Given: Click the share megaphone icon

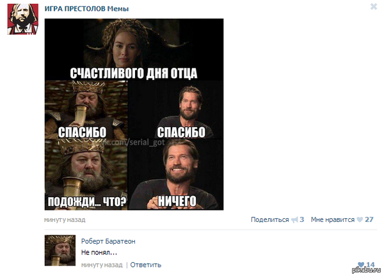Looking at the screenshot, I should (x=294, y=219).
